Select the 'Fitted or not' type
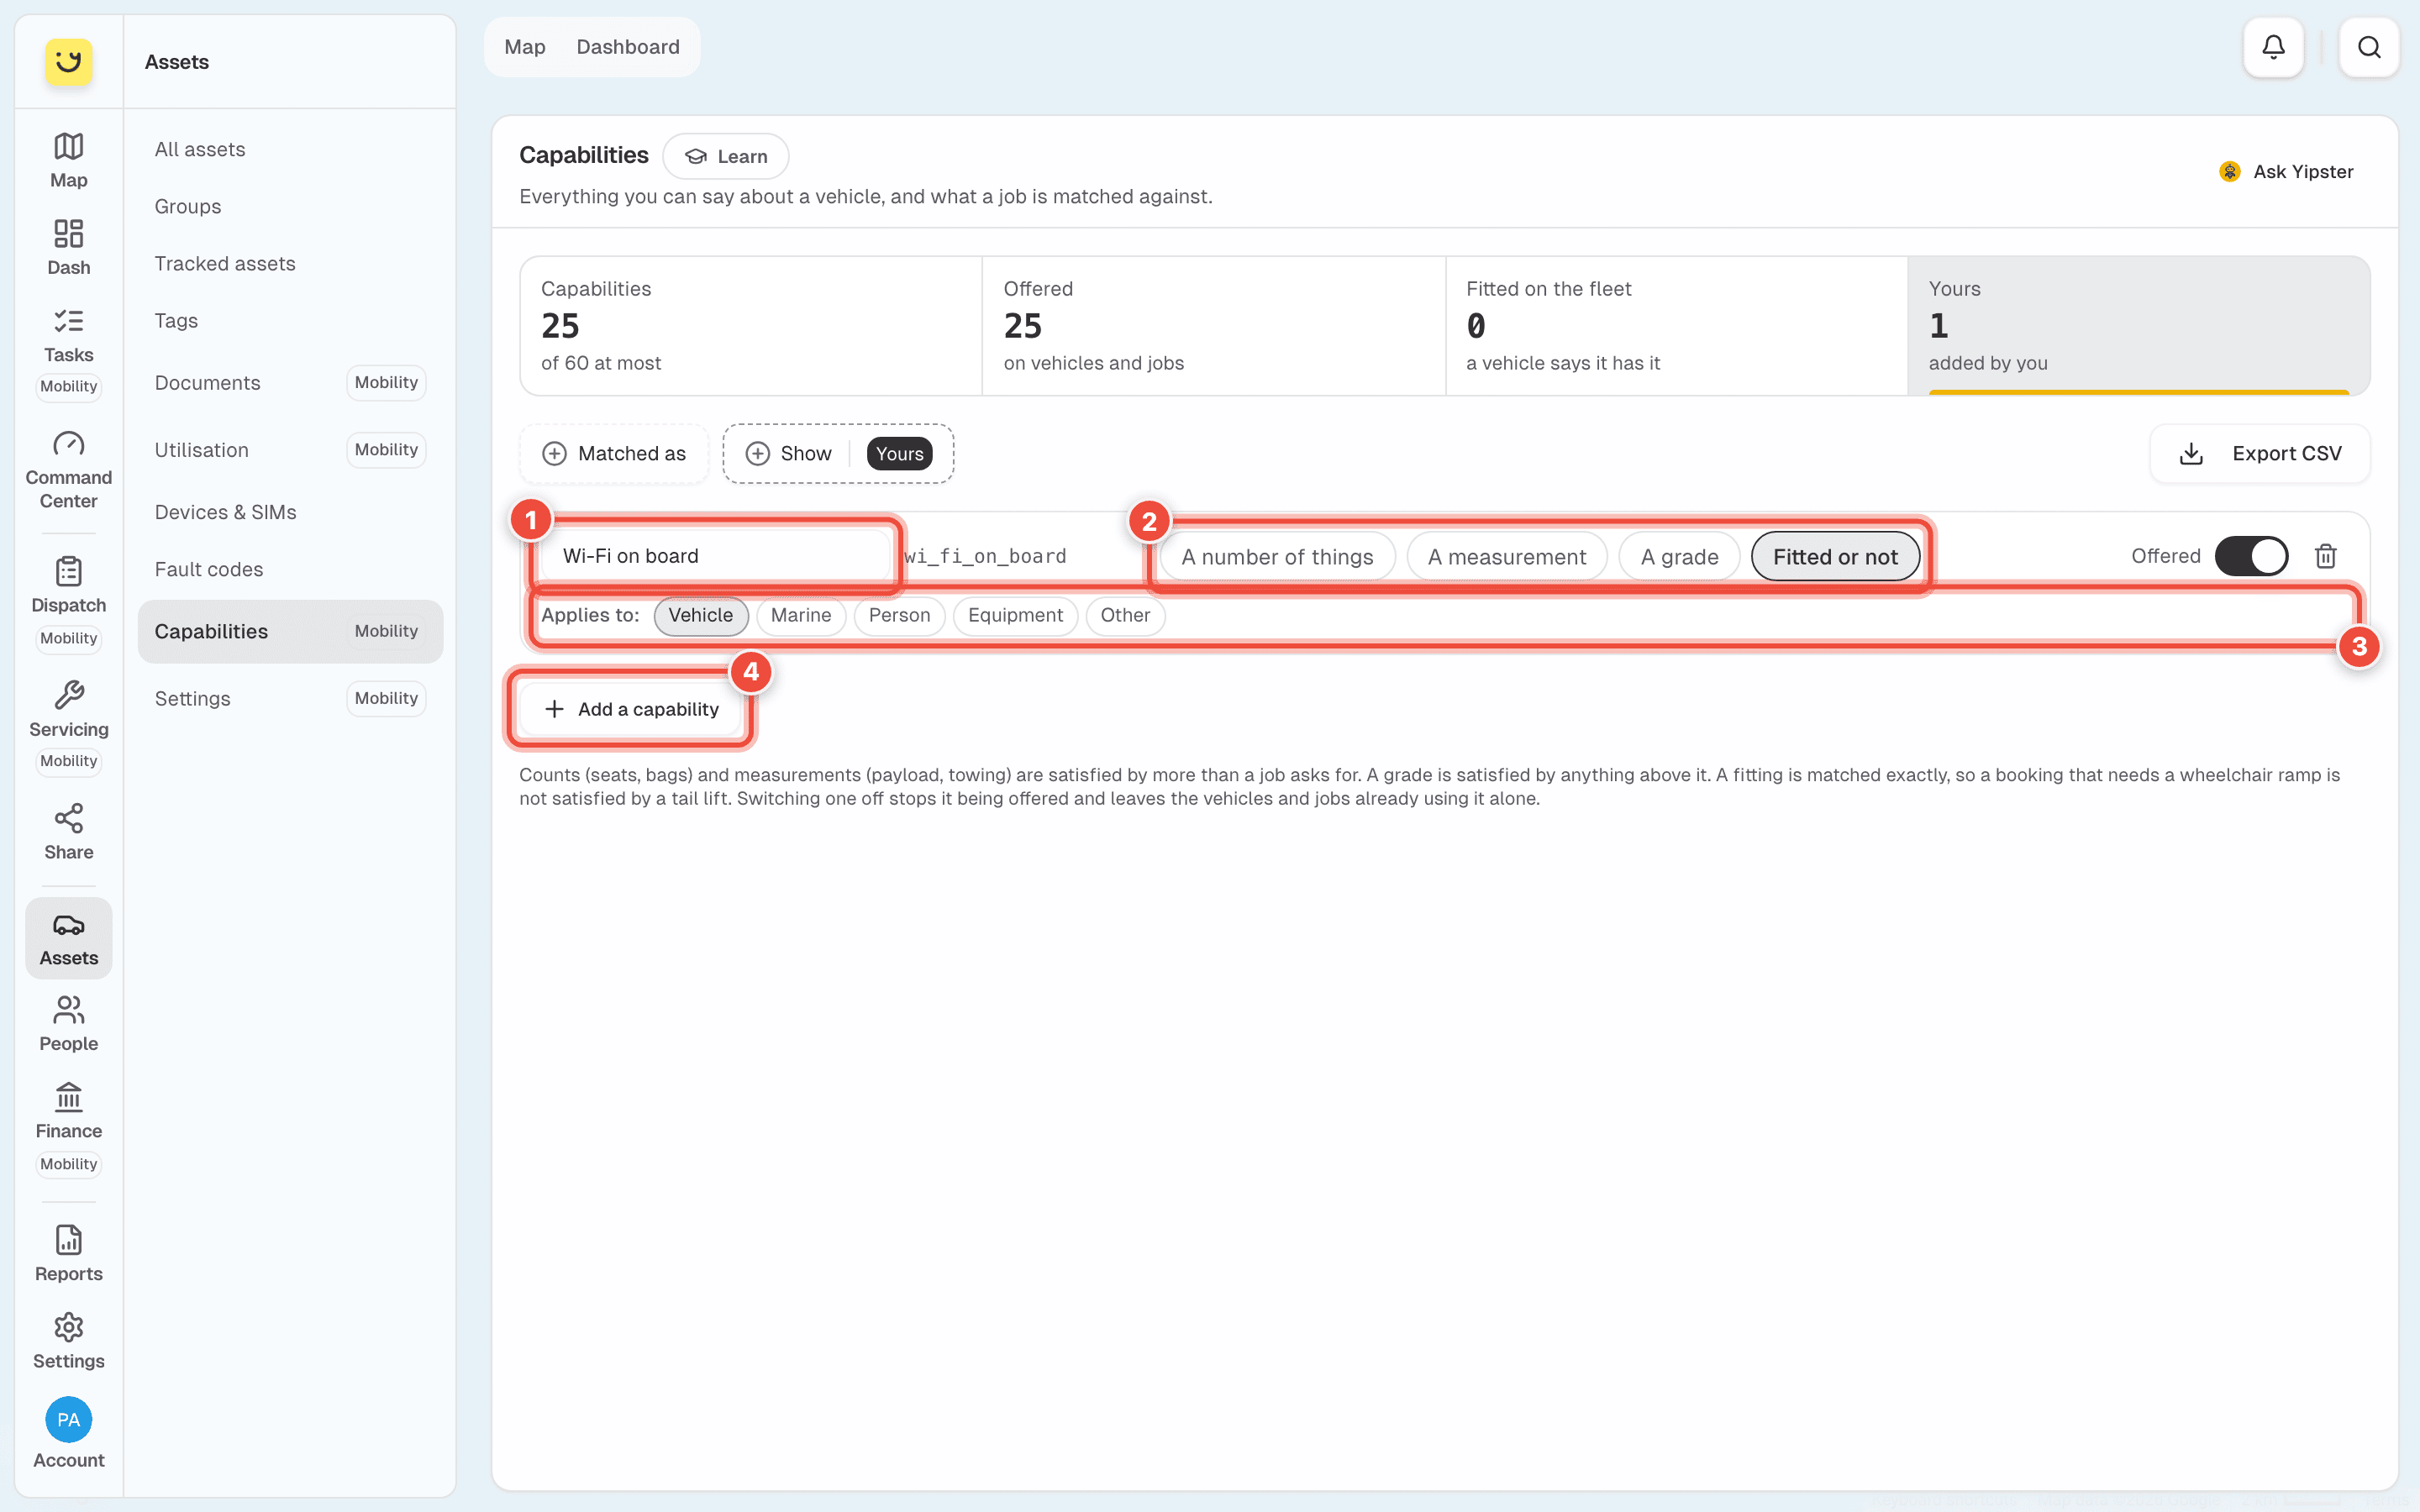This screenshot has height=1512, width=2420. (x=1835, y=557)
